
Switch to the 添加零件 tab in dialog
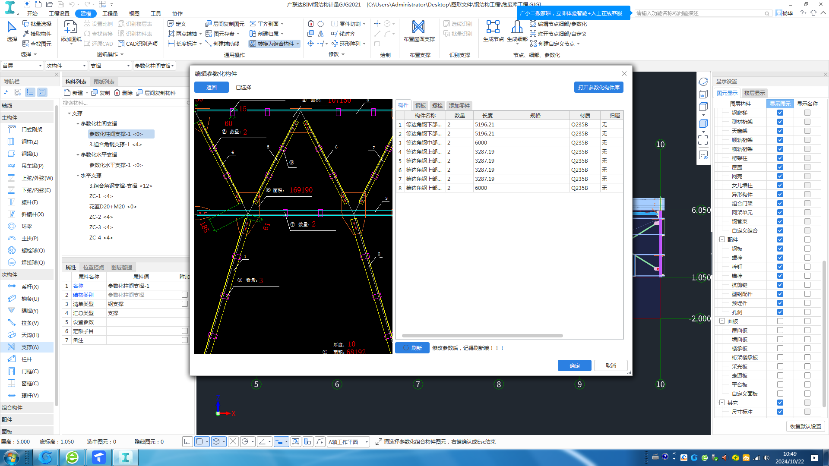(459, 105)
